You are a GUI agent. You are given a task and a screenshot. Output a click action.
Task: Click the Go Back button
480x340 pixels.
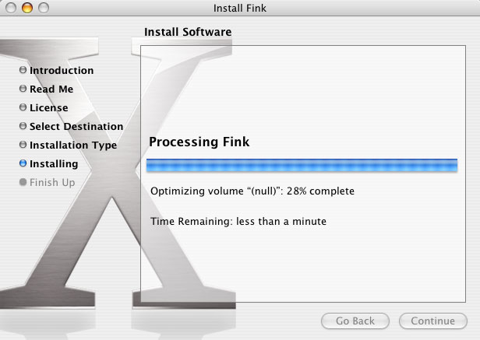click(x=355, y=321)
